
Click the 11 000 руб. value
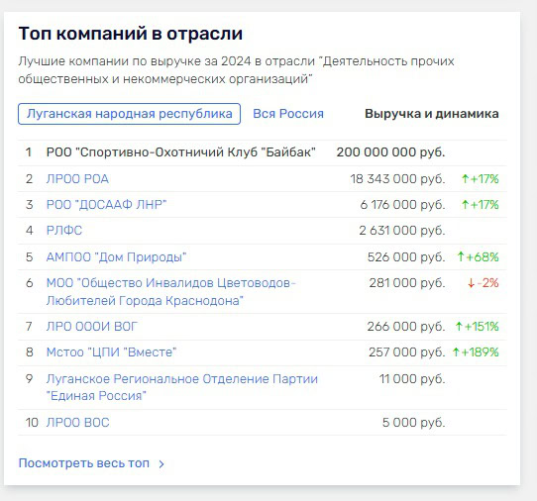click(412, 379)
